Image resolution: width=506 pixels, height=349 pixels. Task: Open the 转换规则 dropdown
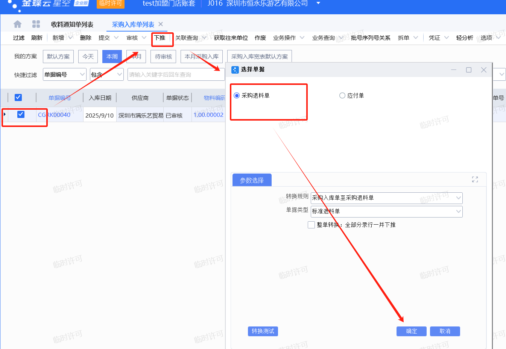point(458,198)
